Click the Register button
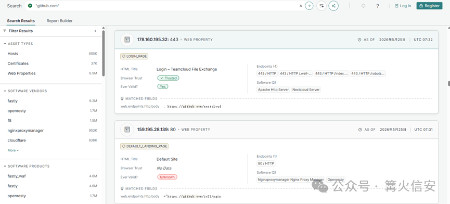Viewport: 450px width, 204px height. click(429, 6)
